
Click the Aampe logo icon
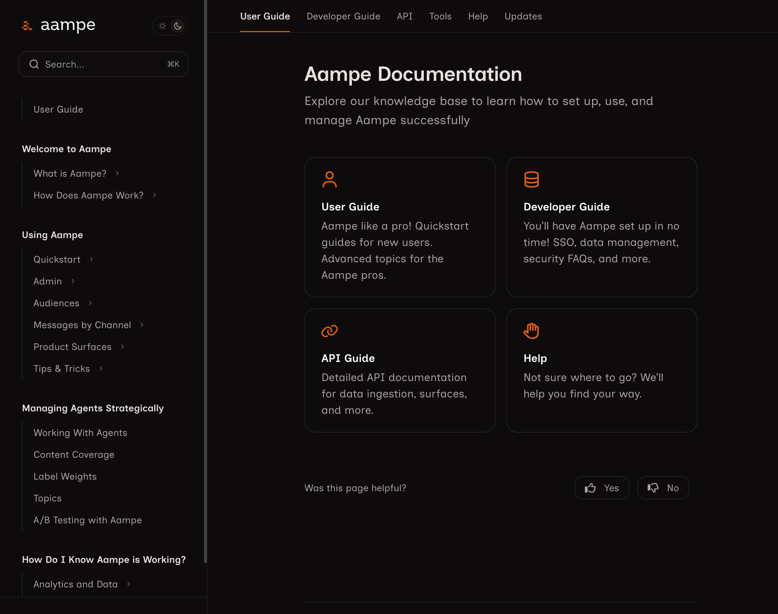(x=27, y=26)
